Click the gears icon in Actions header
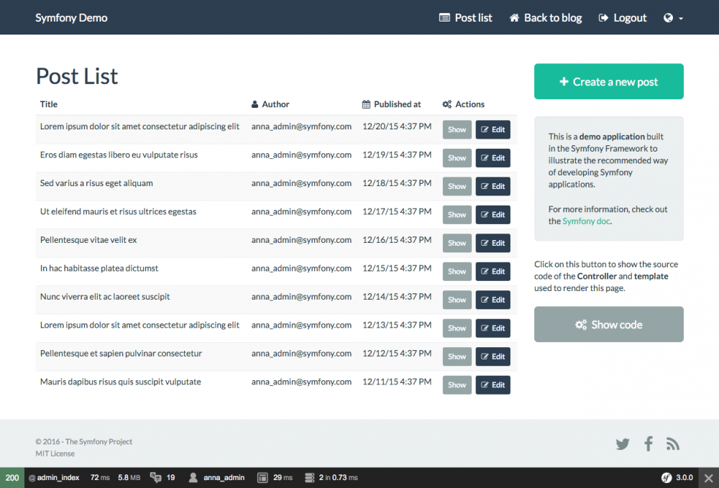The width and height of the screenshot is (719, 488). tap(447, 104)
